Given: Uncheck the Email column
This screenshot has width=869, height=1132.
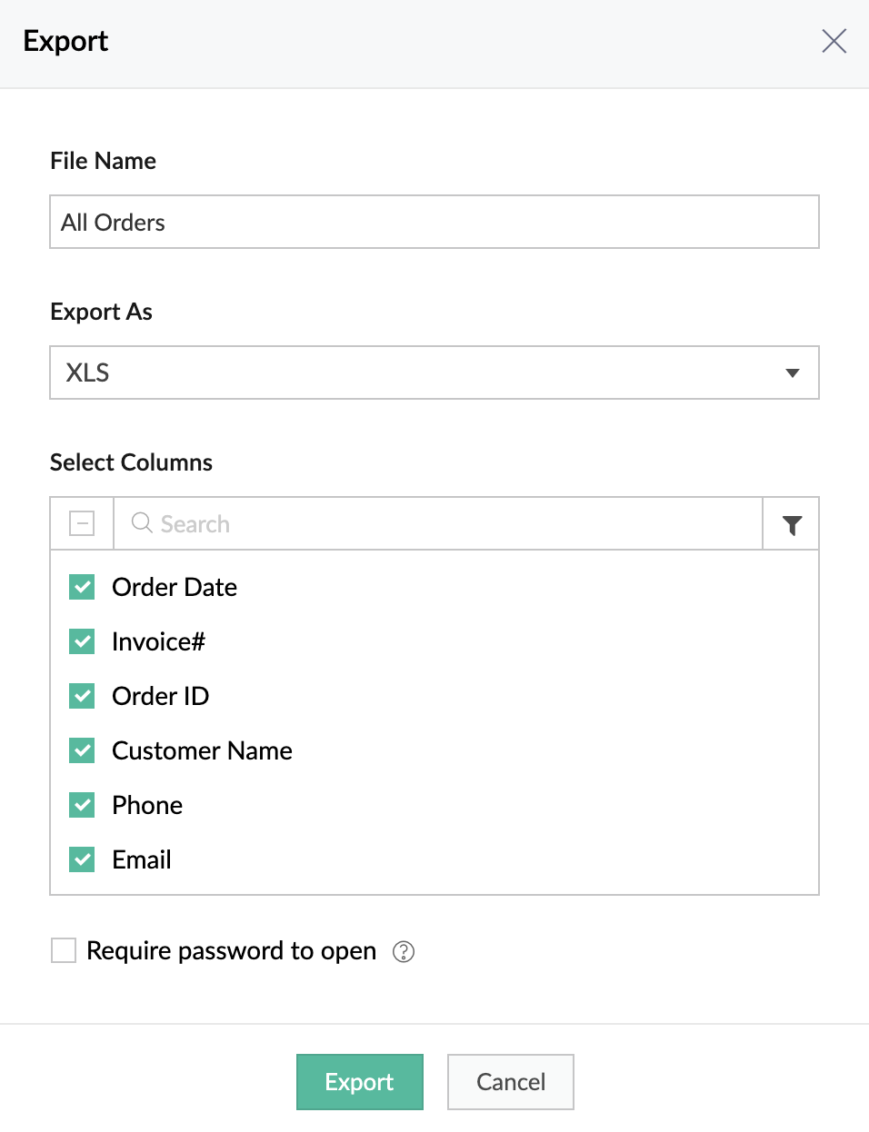Looking at the screenshot, I should pyautogui.click(x=82, y=859).
